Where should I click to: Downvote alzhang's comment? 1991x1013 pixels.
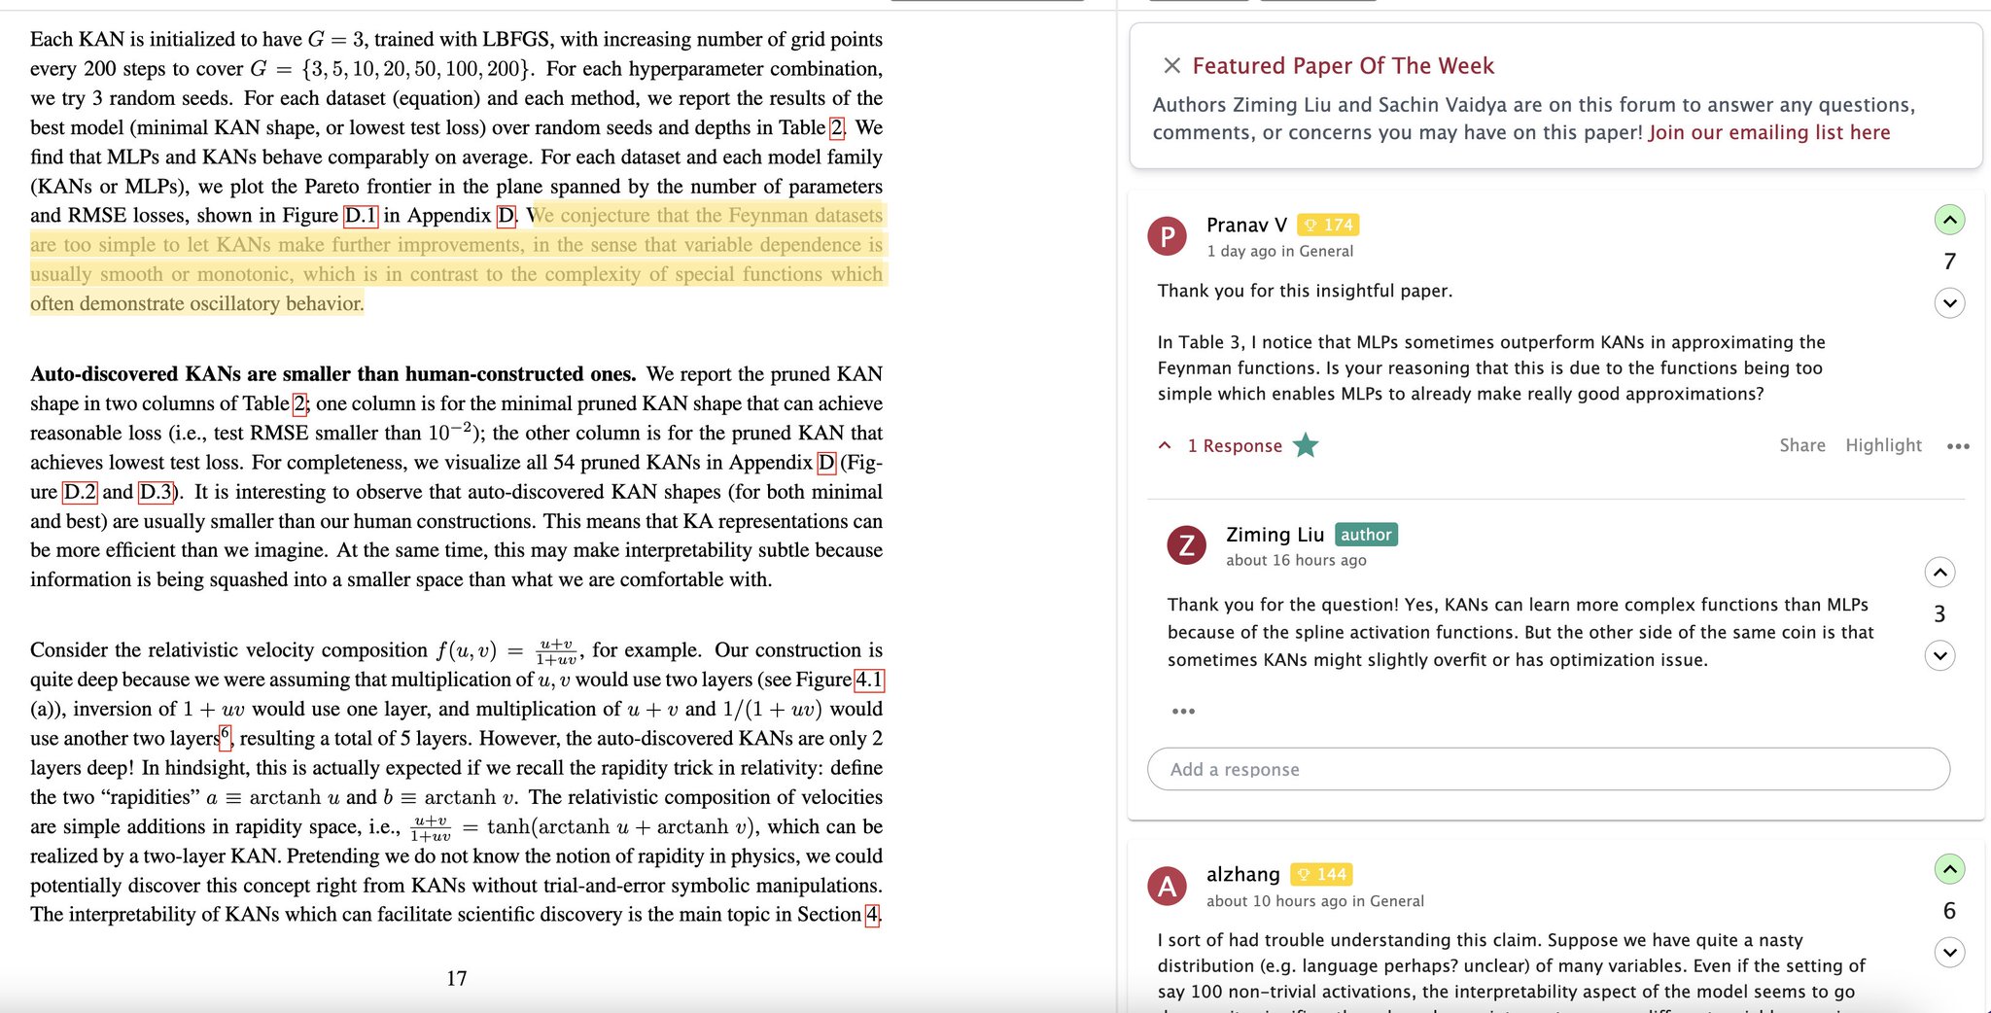point(1949,952)
